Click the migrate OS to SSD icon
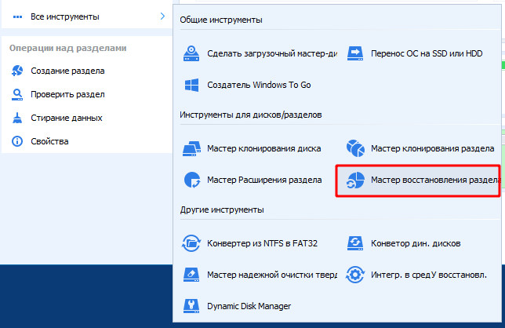This screenshot has width=505, height=328. pyautogui.click(x=355, y=53)
